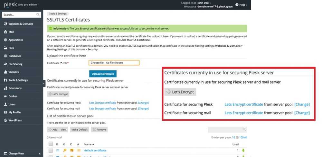Click the magnifier icon in sidebar search
The width and height of the screenshot is (322, 157).
click(x=38, y=15)
